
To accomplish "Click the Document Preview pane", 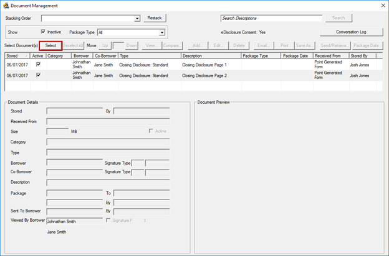I will coord(289,178).
